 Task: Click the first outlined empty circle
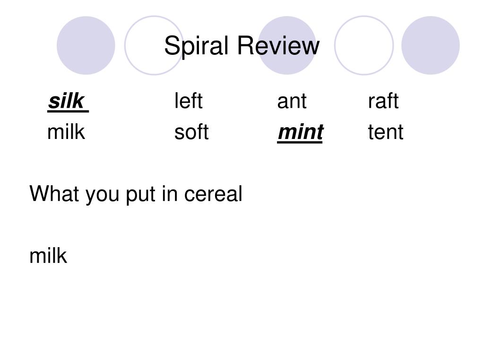click(154, 45)
